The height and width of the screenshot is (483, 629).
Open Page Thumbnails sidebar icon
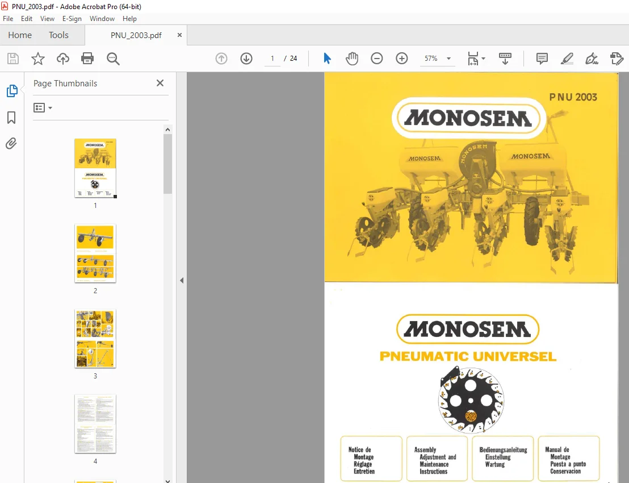tap(11, 91)
